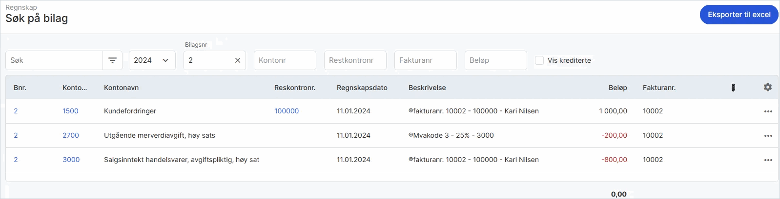Open account 2700 link
This screenshot has width=780, height=199.
point(71,135)
